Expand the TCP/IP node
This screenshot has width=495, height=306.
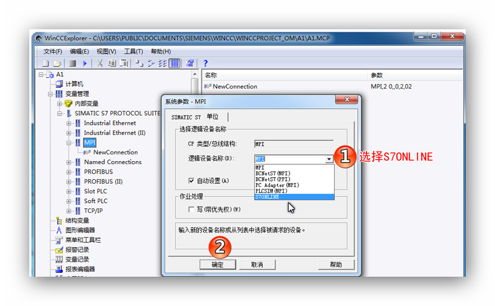[x=69, y=211]
